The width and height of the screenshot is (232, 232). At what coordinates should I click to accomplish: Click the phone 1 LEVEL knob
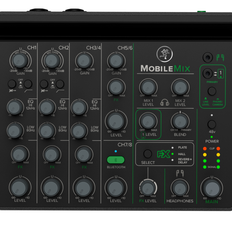coord(148,121)
